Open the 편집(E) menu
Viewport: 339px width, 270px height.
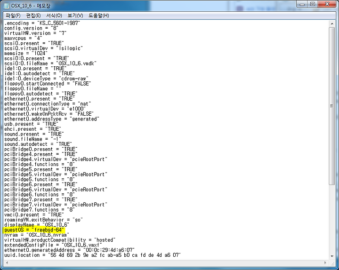(x=33, y=16)
